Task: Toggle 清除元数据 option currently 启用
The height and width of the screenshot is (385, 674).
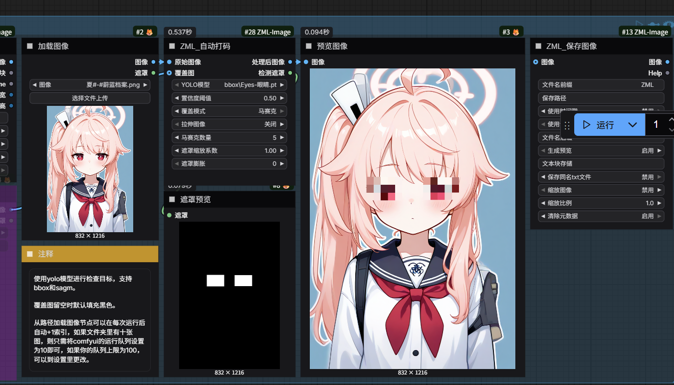Action: coord(601,216)
